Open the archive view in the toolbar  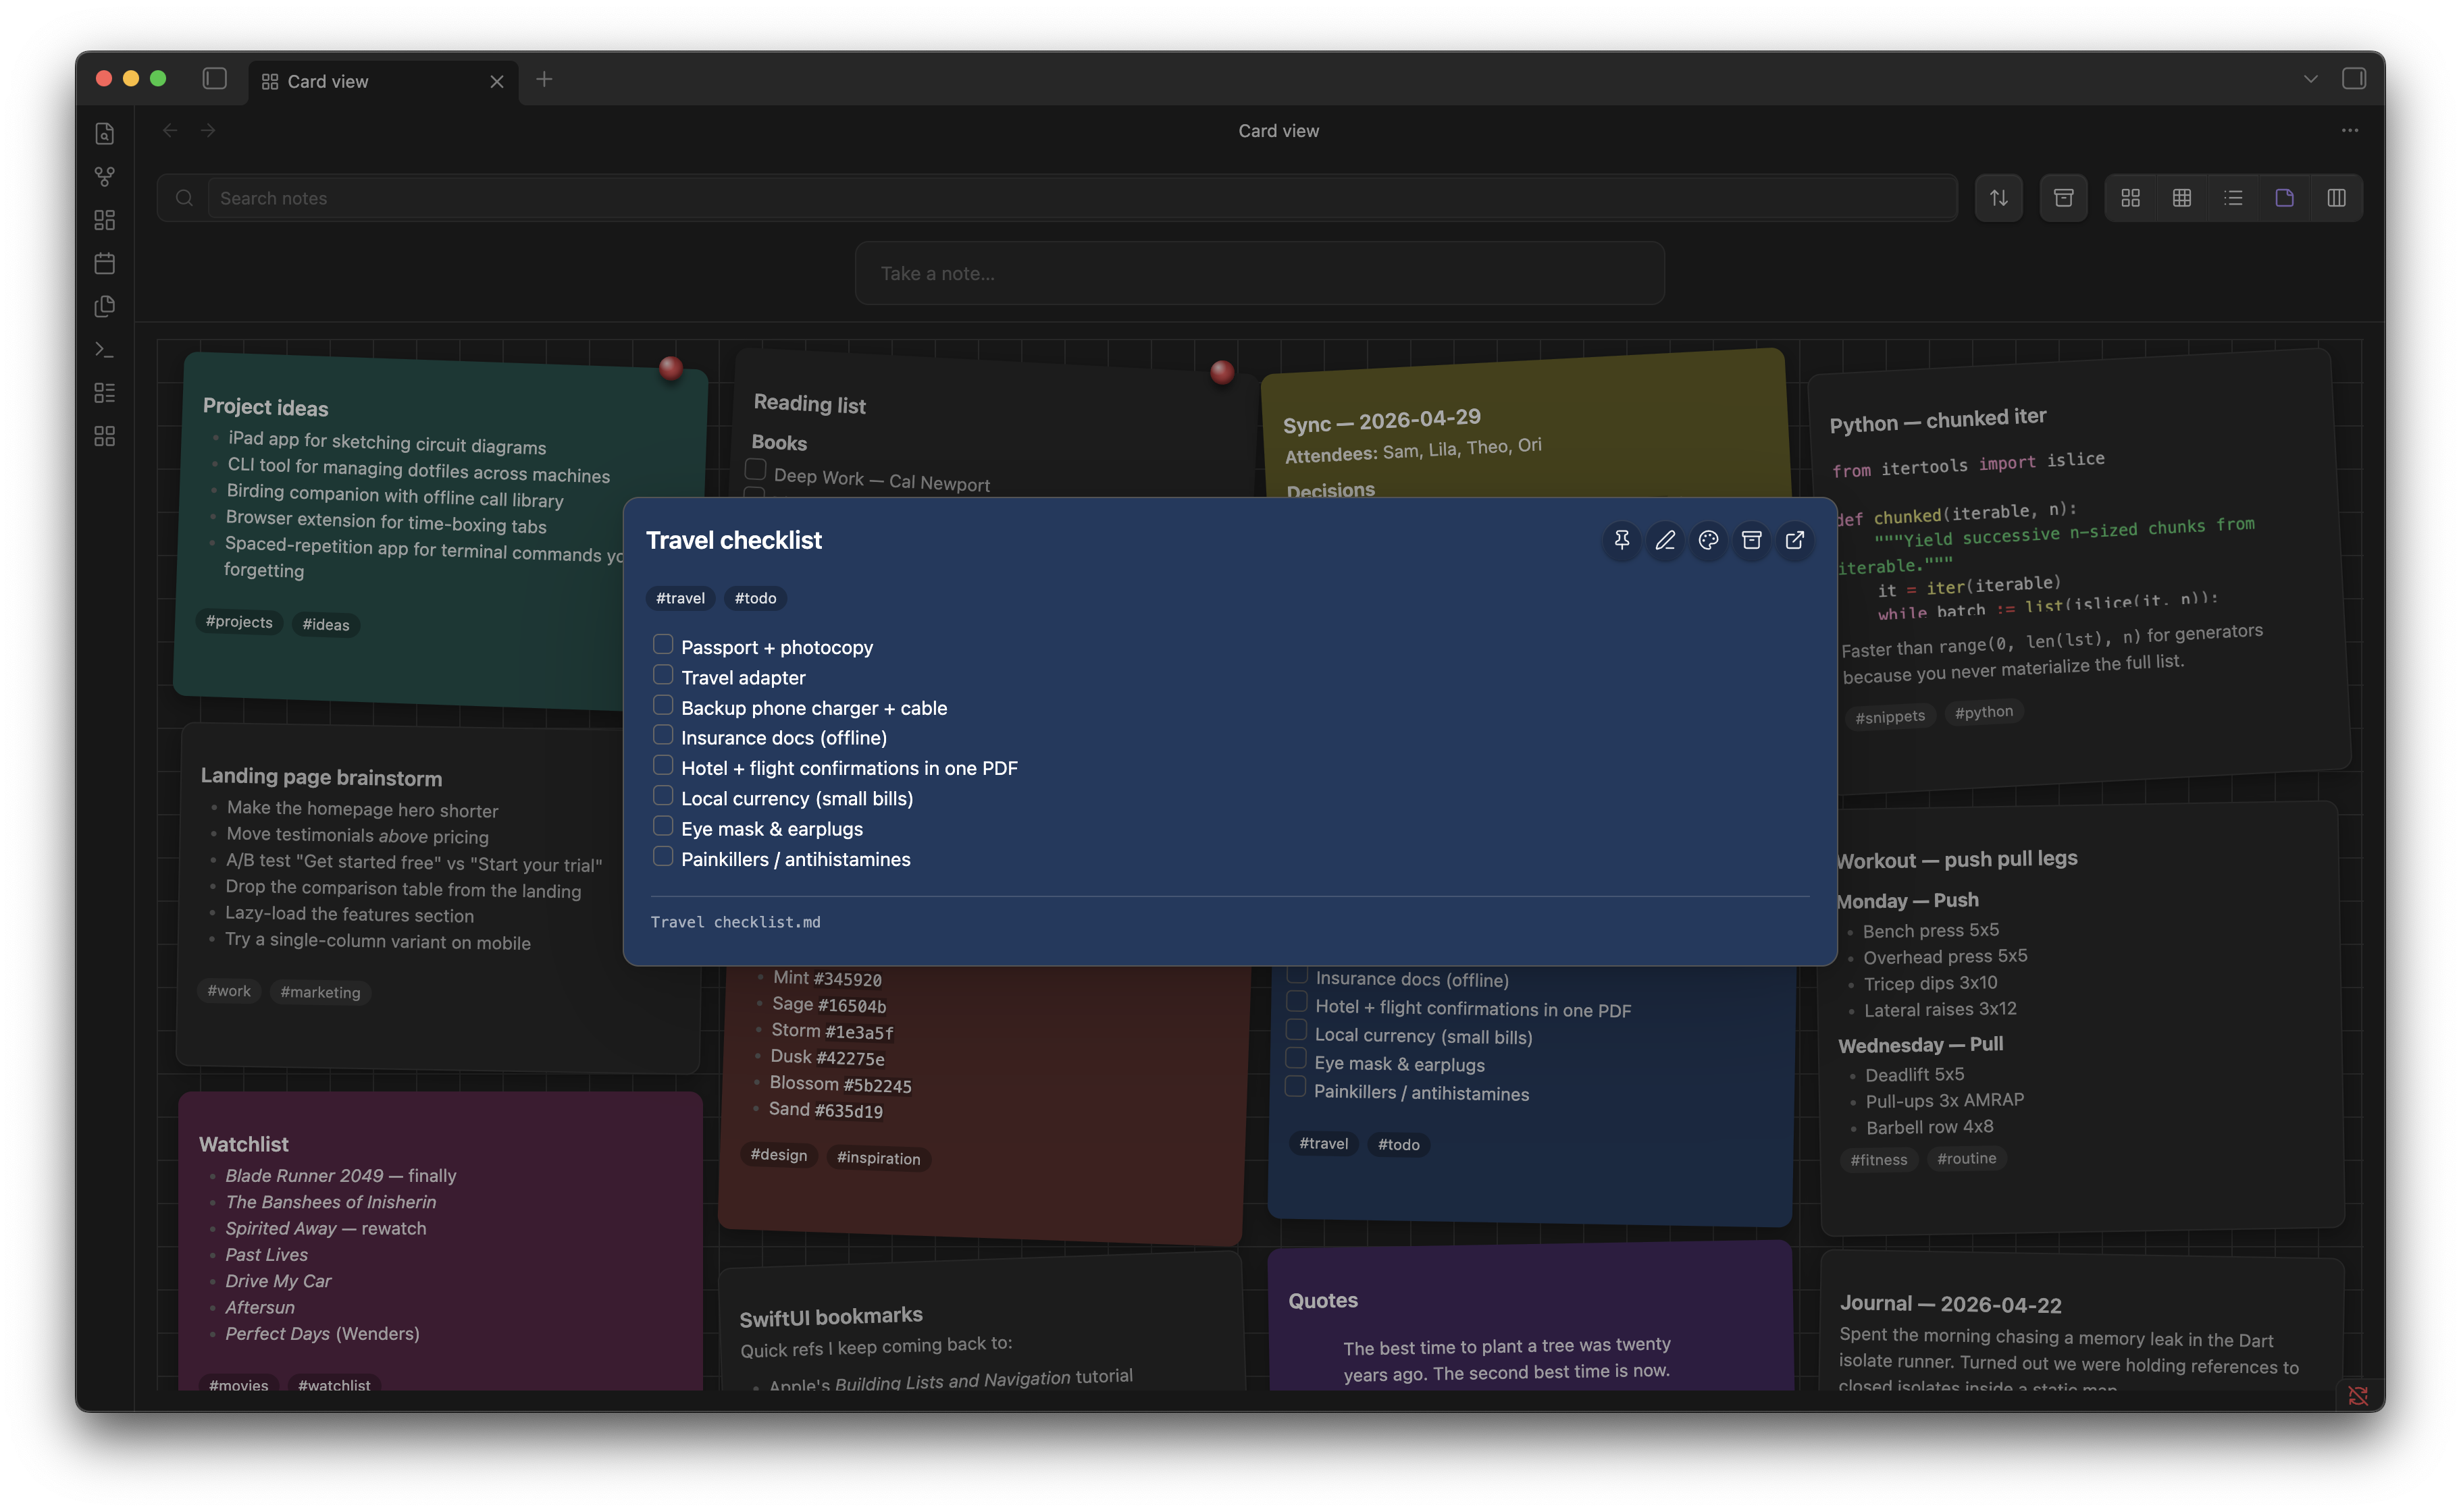[x=2063, y=198]
